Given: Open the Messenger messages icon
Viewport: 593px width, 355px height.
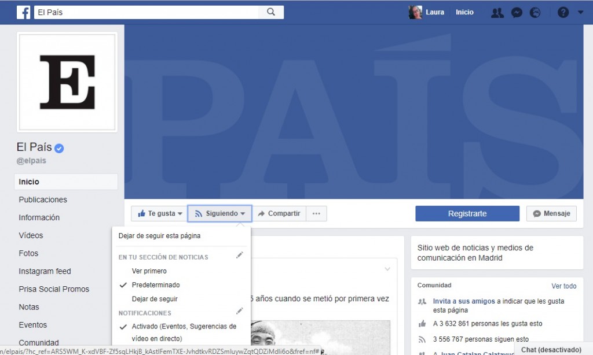Looking at the screenshot, I should click(516, 12).
